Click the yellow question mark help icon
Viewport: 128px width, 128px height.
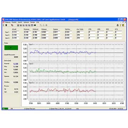coord(121,25)
